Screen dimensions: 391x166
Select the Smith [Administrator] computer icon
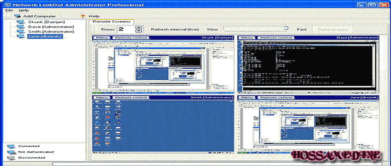click(21, 32)
